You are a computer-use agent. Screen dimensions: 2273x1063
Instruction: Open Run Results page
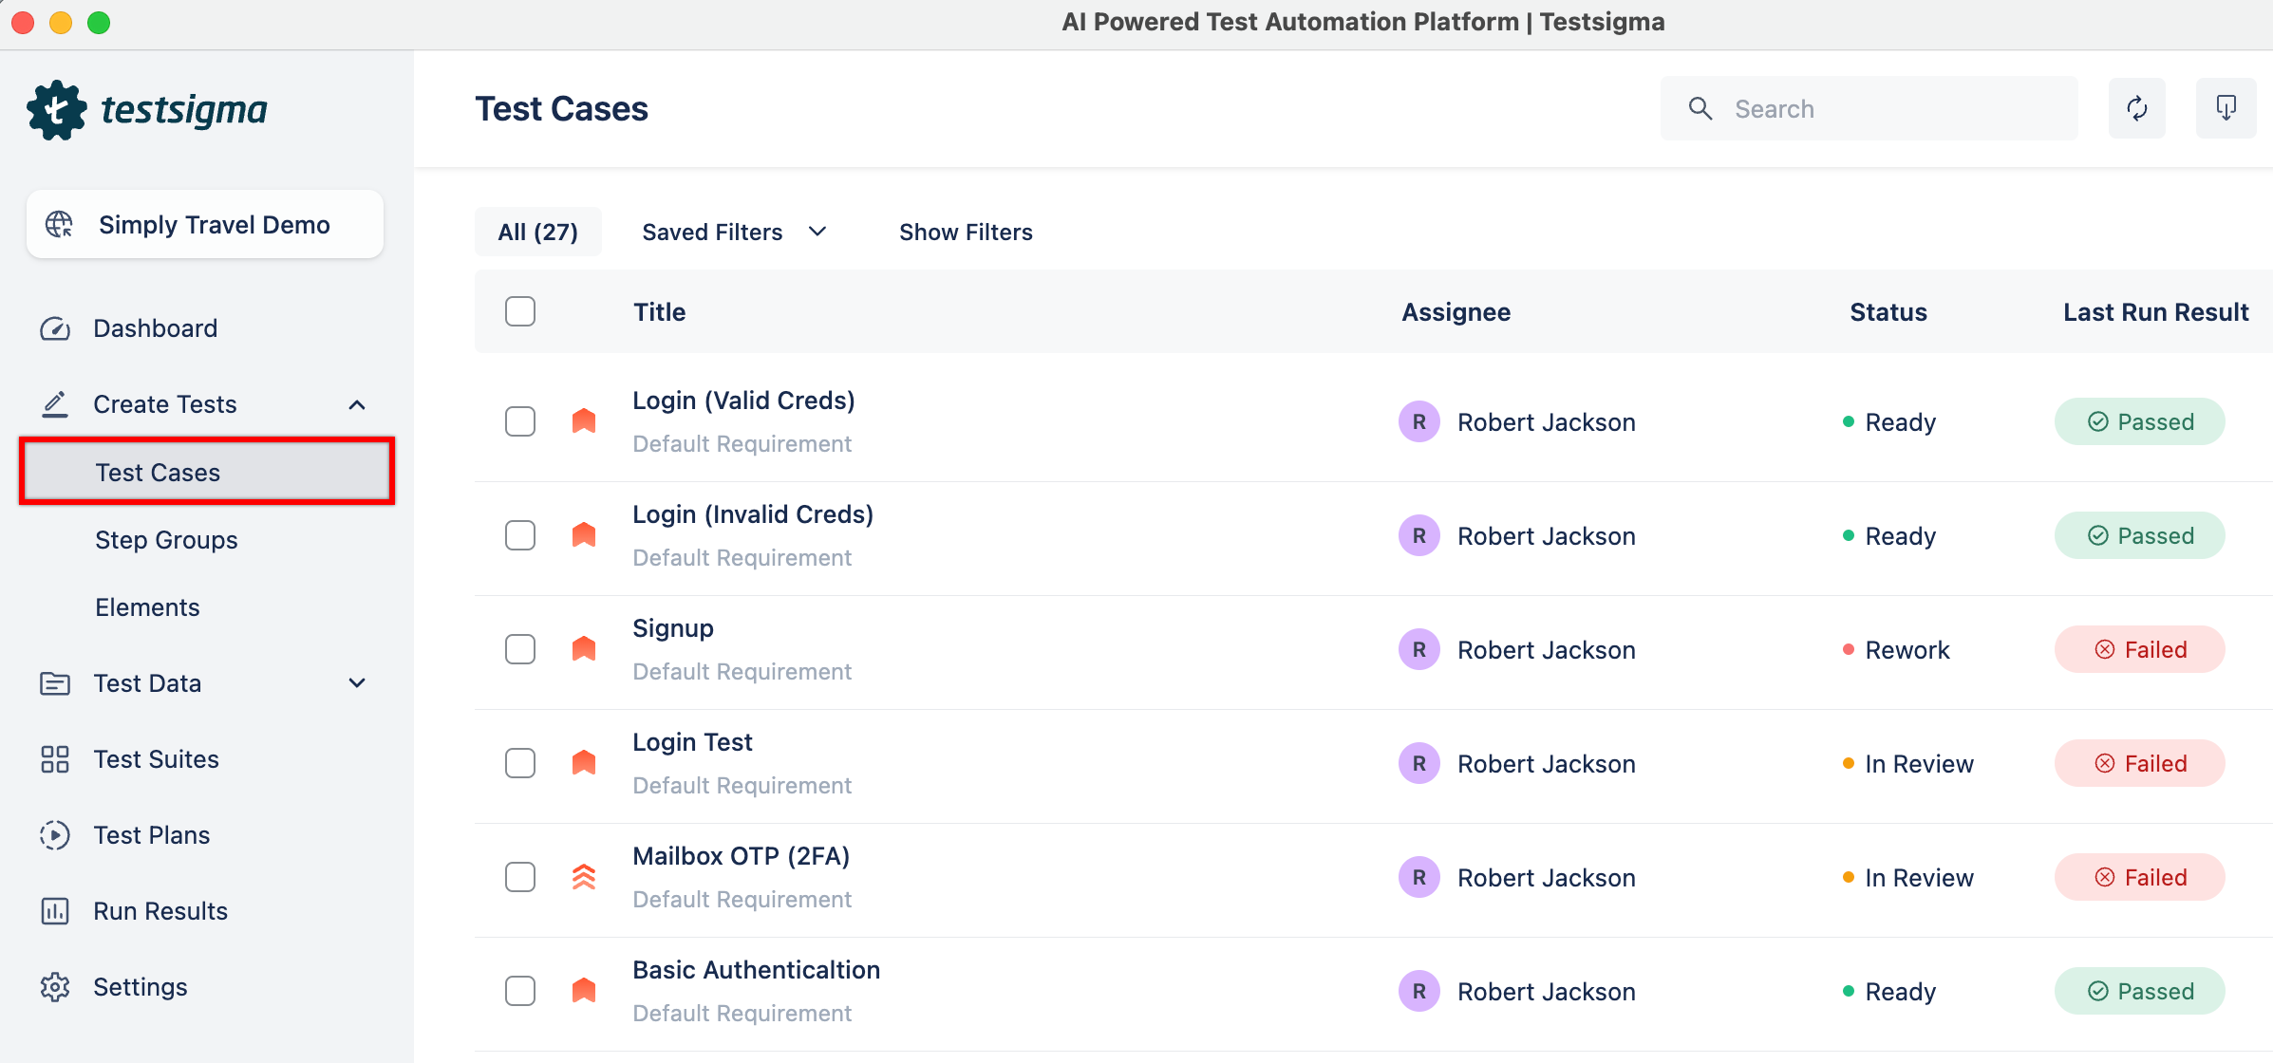coord(160,911)
